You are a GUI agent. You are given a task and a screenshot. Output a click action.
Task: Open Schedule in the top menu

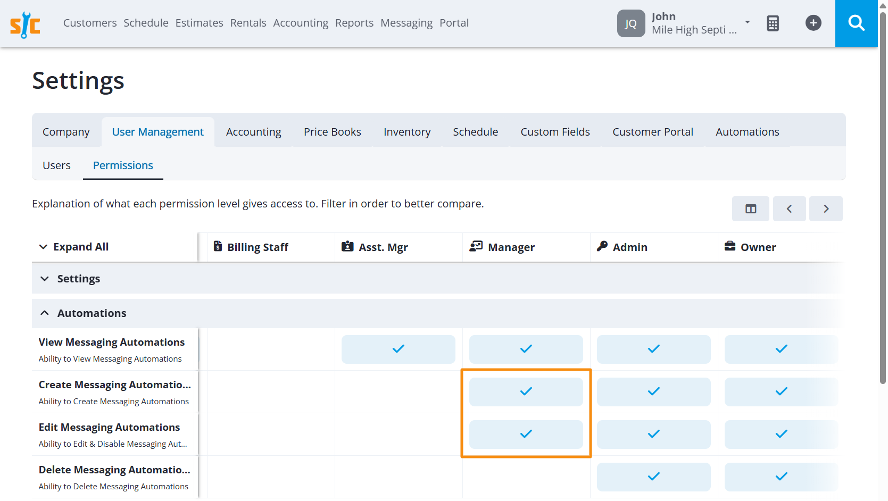tap(146, 23)
